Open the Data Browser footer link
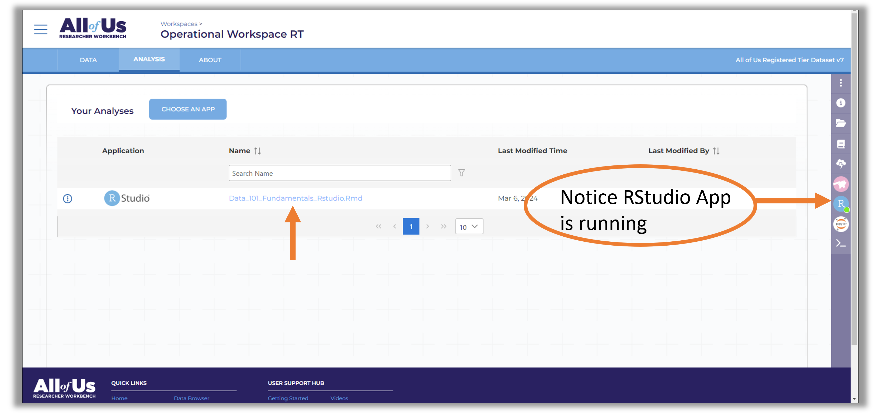This screenshot has height=420, width=873. 191,398
